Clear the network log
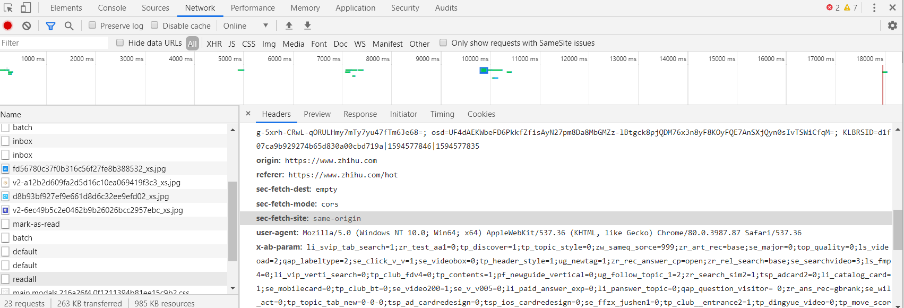 click(27, 25)
